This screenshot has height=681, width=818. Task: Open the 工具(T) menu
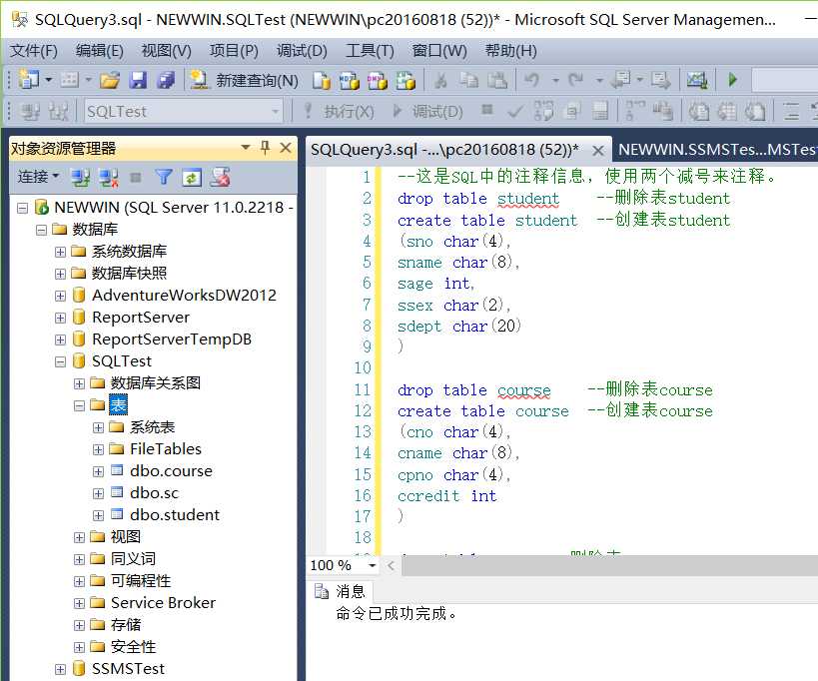[370, 51]
